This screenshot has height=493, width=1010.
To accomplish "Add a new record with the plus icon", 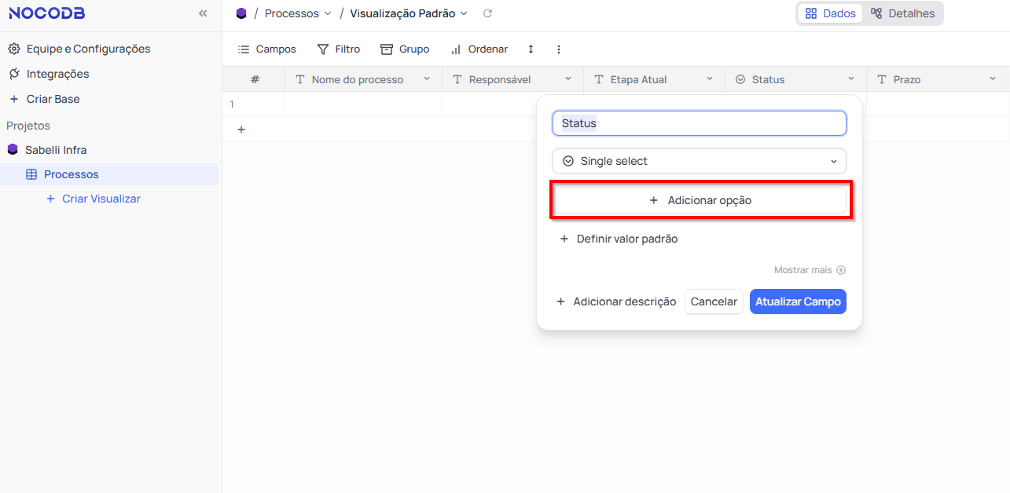I will point(241,129).
